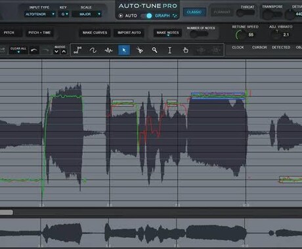The height and width of the screenshot is (249, 302).
Task: Nudge selection up with chevron
Action: [64, 52]
